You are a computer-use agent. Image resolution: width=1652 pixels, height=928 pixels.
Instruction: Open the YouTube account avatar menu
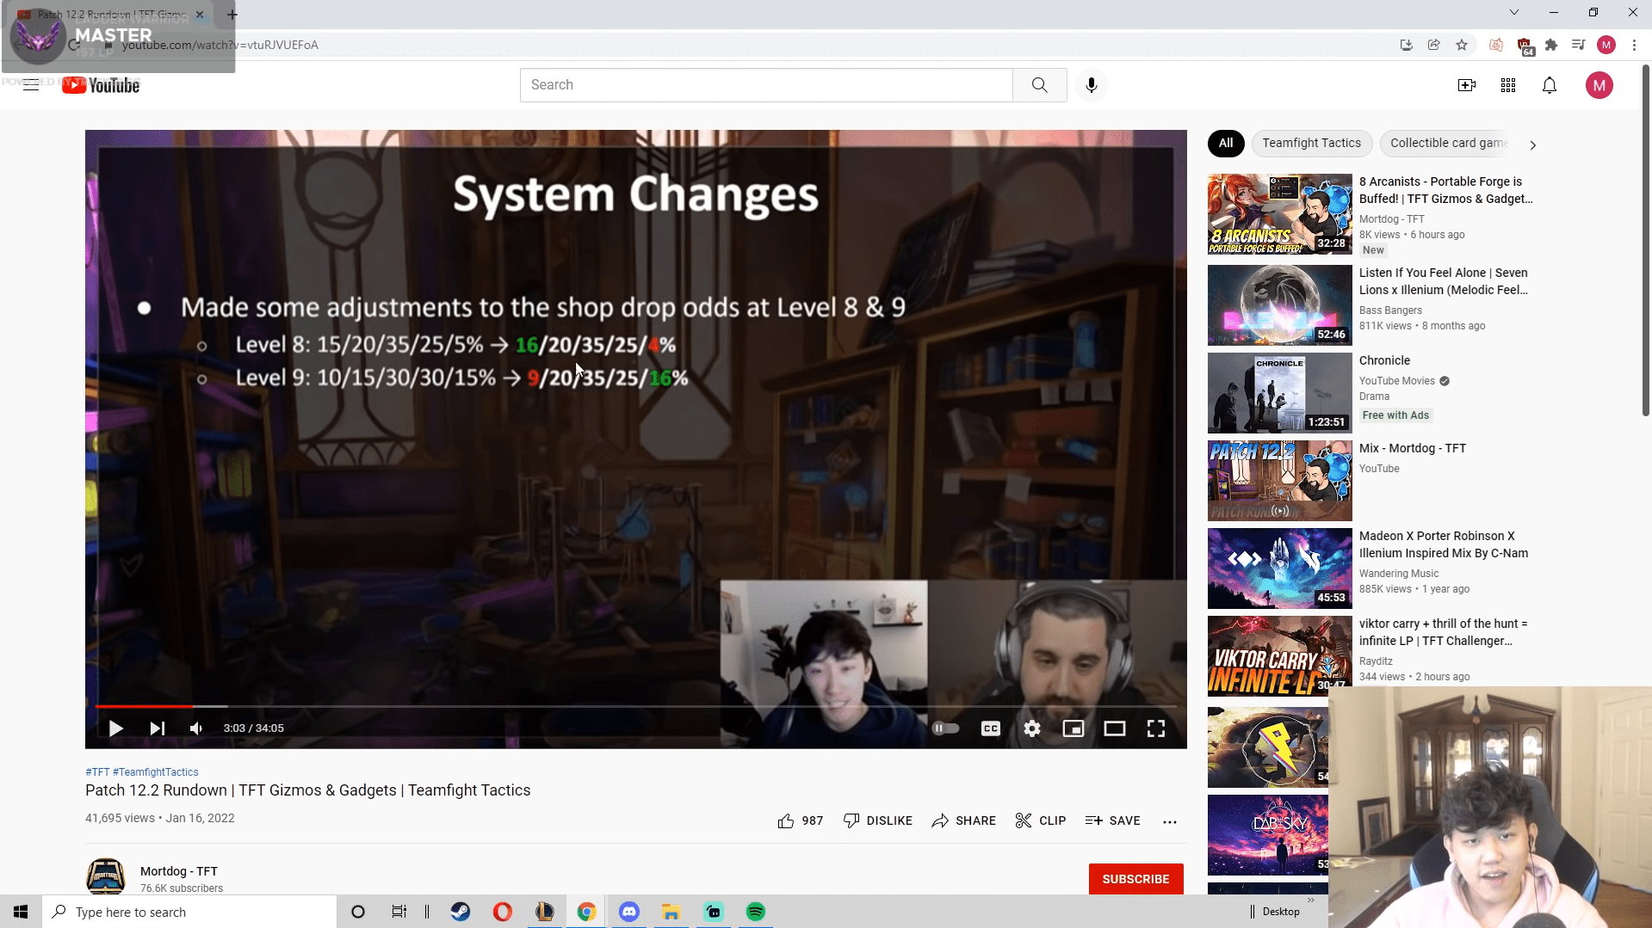click(x=1599, y=85)
